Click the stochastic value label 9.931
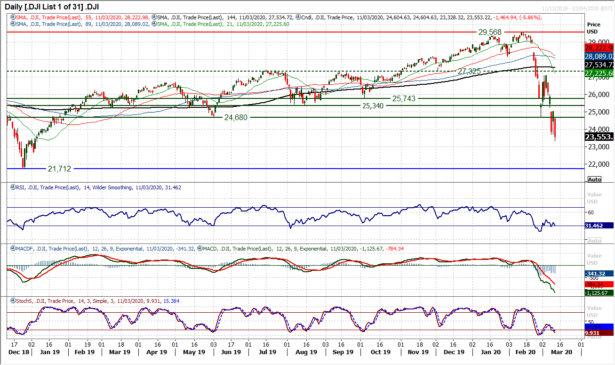 click(x=599, y=333)
